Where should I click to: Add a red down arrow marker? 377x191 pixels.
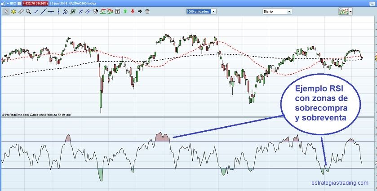[133, 11]
